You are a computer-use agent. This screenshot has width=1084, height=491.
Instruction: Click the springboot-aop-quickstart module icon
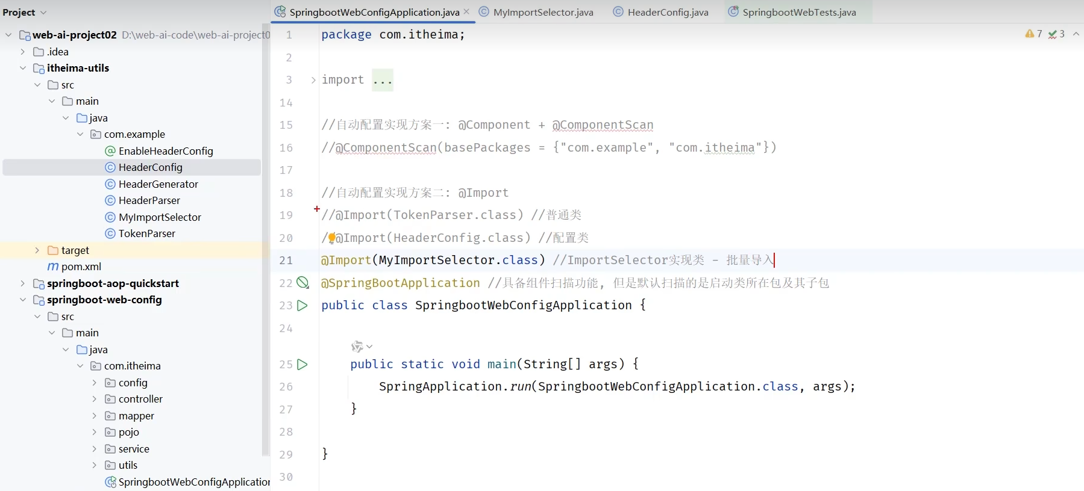(x=39, y=283)
